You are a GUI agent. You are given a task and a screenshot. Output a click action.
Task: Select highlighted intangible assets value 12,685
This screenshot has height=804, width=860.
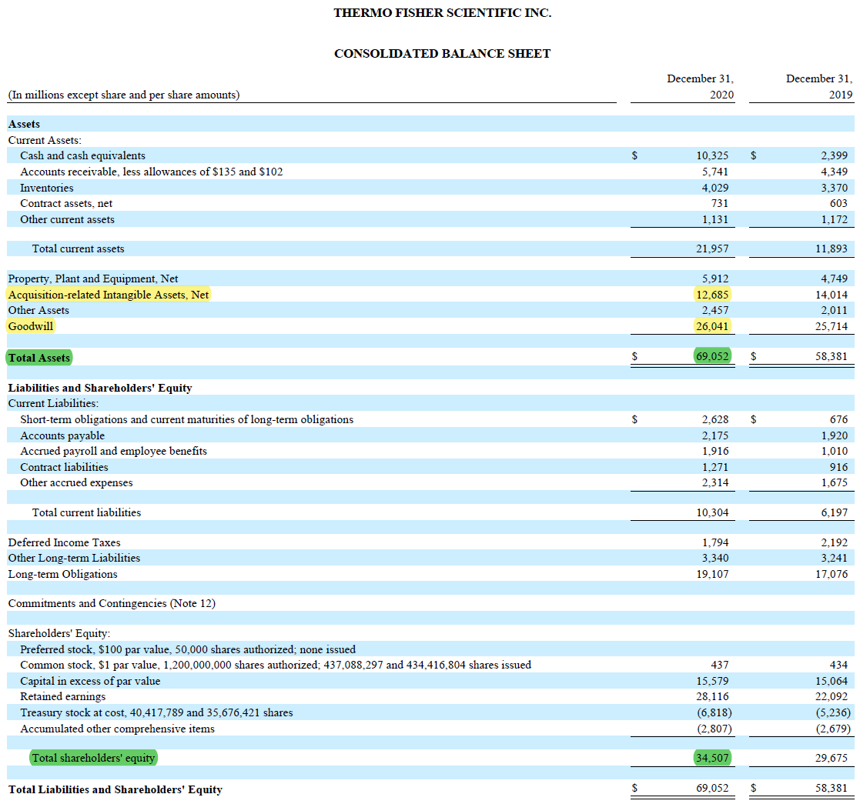[x=712, y=295]
